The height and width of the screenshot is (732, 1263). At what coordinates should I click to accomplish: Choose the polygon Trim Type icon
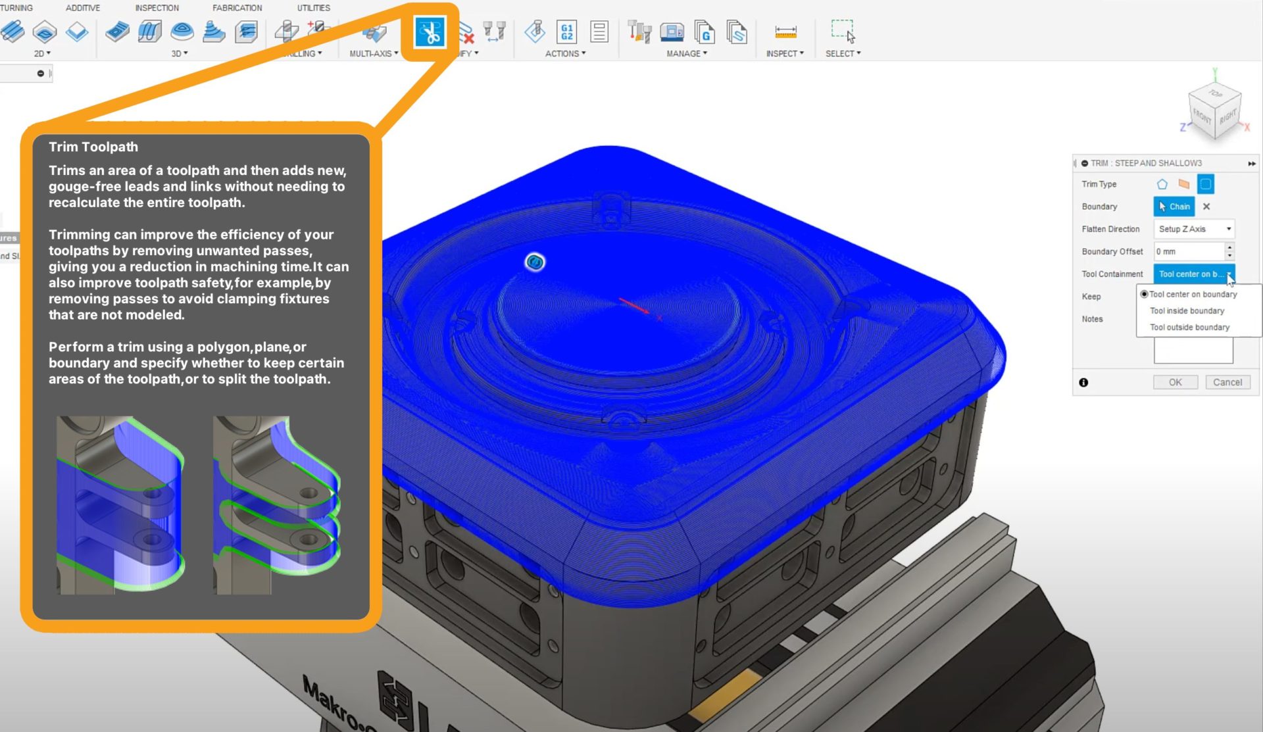tap(1162, 184)
